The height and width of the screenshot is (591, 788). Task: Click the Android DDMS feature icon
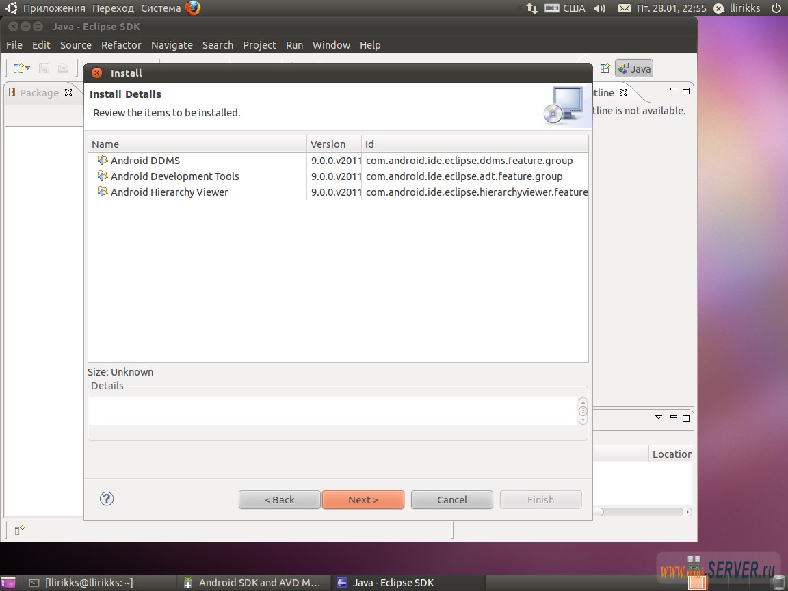coord(103,160)
